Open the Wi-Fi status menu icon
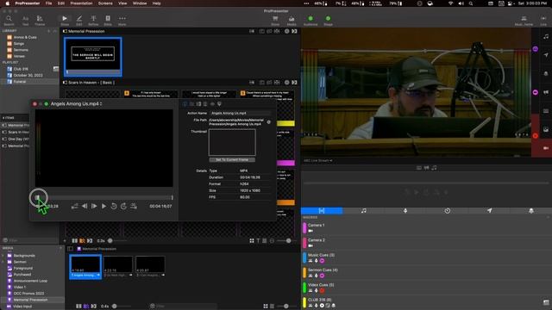The image size is (552, 310). pos(450,3)
